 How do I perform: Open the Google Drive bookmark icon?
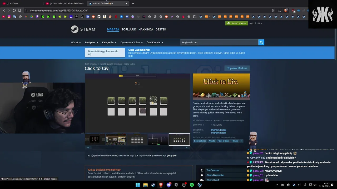(x=31, y=17)
